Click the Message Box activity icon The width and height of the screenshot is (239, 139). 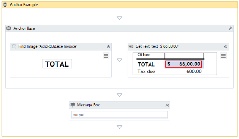coord(72,105)
